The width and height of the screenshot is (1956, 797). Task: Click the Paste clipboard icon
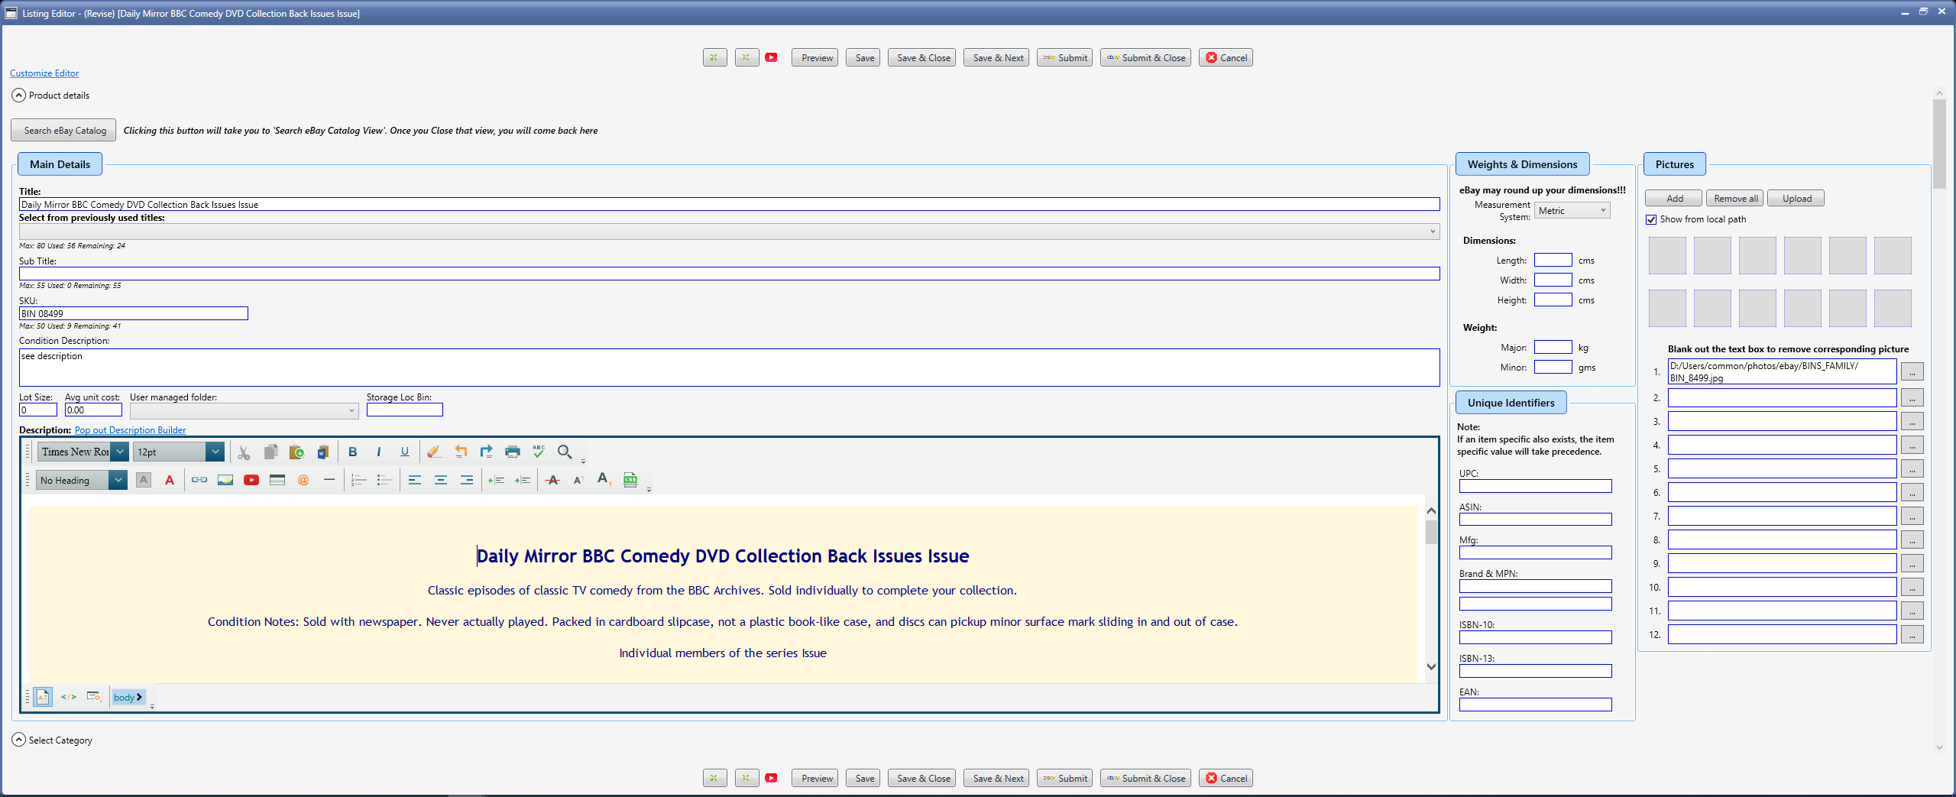(296, 452)
